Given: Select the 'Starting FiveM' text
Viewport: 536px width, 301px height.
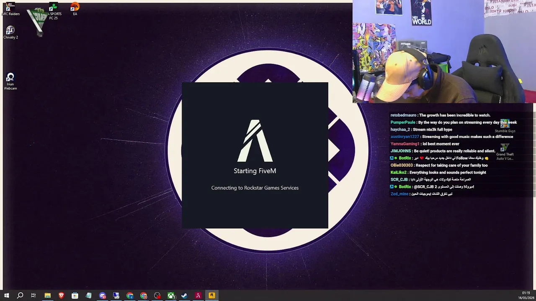Looking at the screenshot, I should [255, 171].
